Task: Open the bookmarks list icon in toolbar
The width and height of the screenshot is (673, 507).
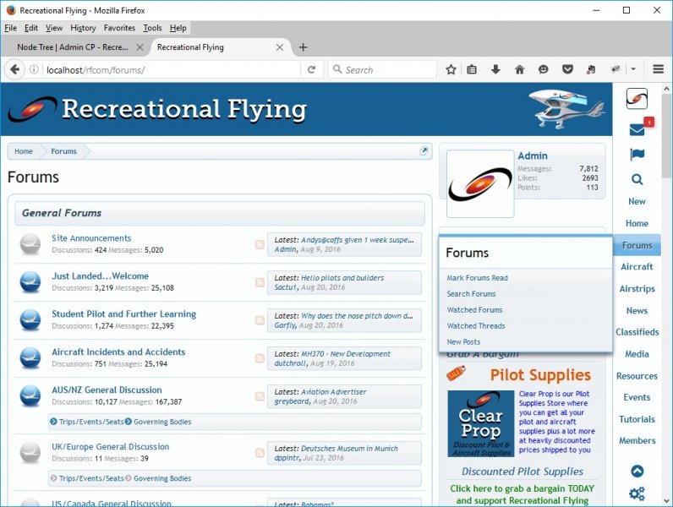Action: (472, 69)
